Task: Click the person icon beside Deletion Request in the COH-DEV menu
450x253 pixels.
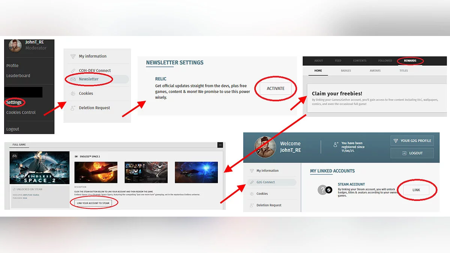Action: tap(73, 108)
